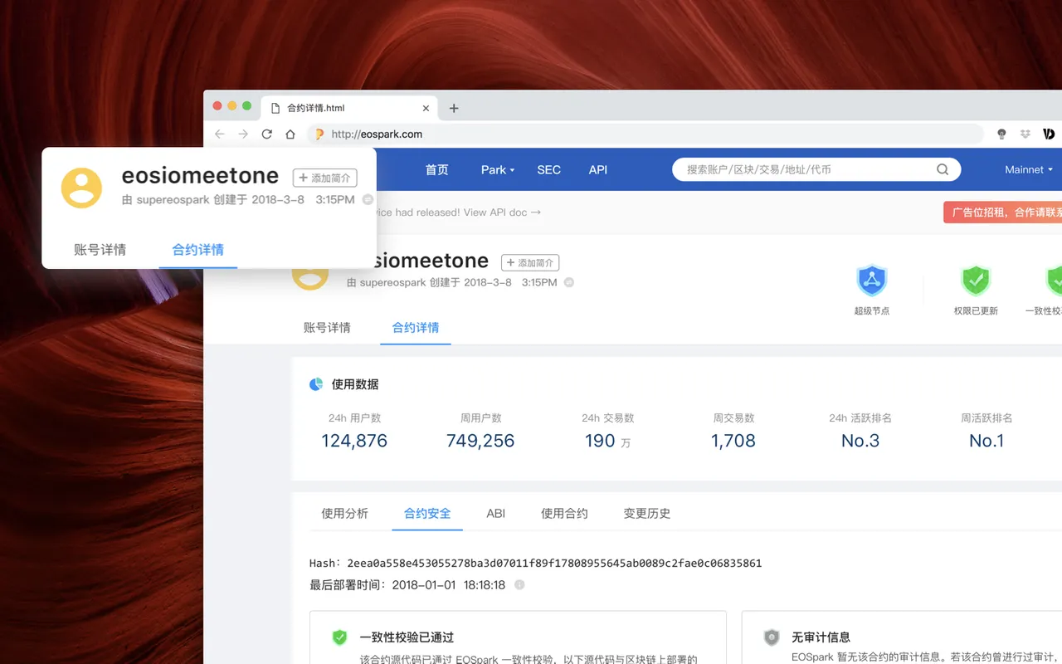Click the pie chart icon beside 使用数据
This screenshot has height=664, width=1062.
(316, 384)
